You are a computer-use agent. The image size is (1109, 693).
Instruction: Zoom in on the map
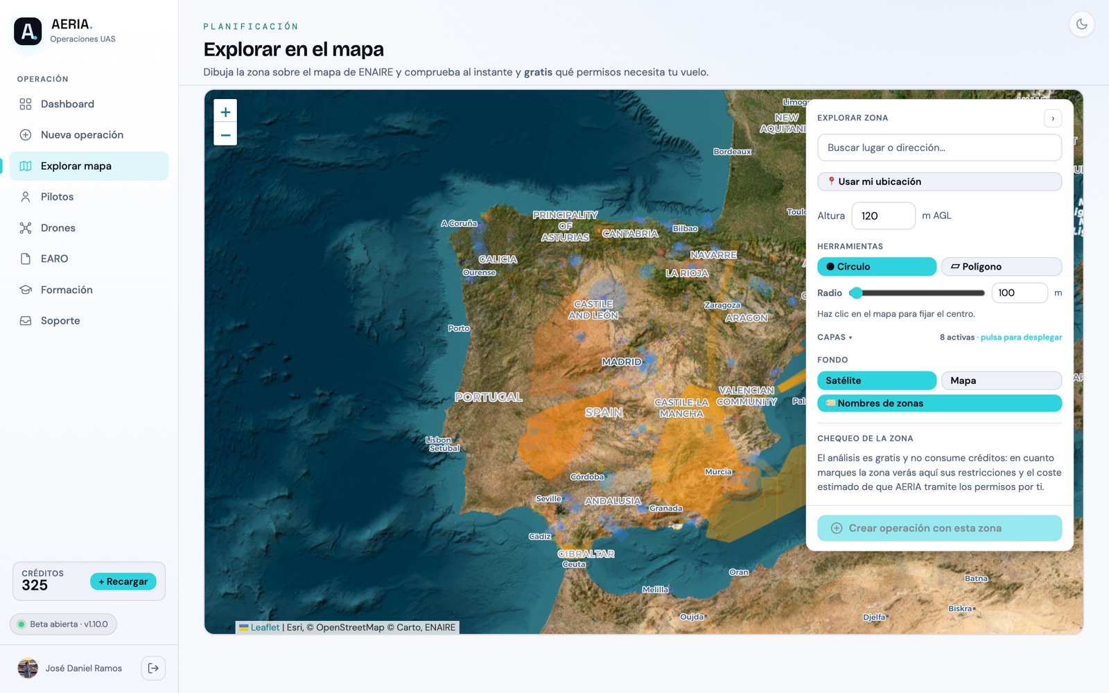[225, 112]
